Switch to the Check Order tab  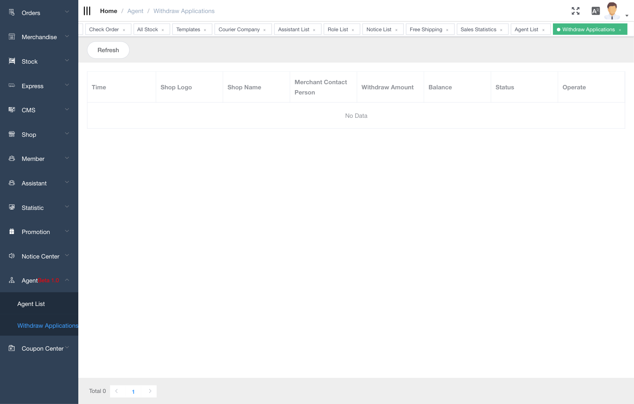(x=104, y=29)
